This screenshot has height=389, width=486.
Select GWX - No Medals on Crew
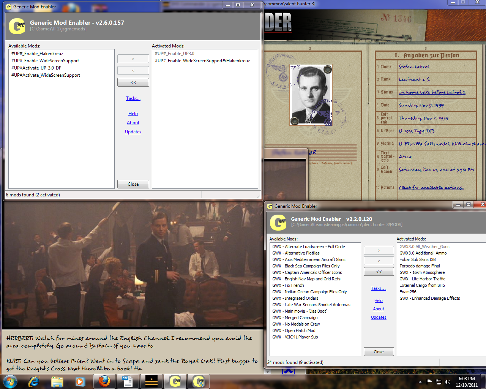[296, 324]
